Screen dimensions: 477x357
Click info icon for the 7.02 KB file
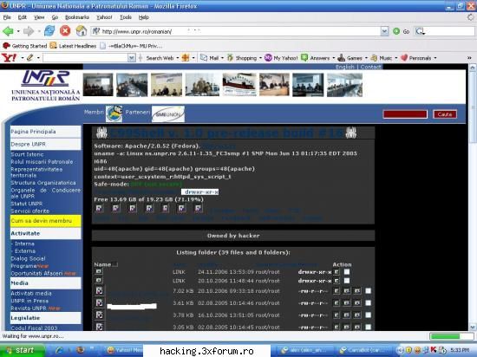pyautogui.click(x=337, y=291)
